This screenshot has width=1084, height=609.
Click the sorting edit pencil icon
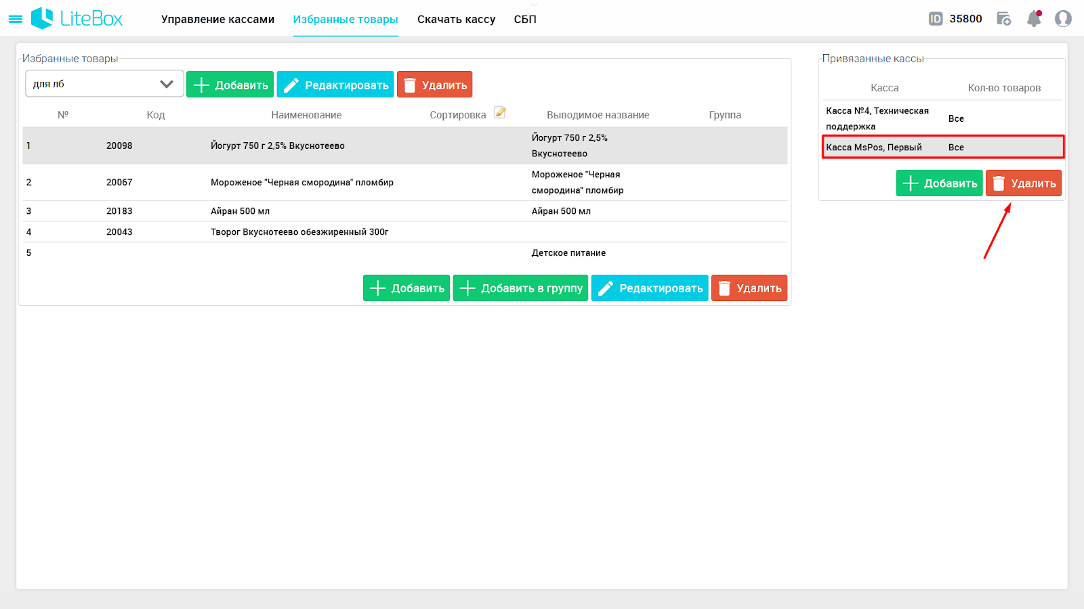click(x=500, y=112)
